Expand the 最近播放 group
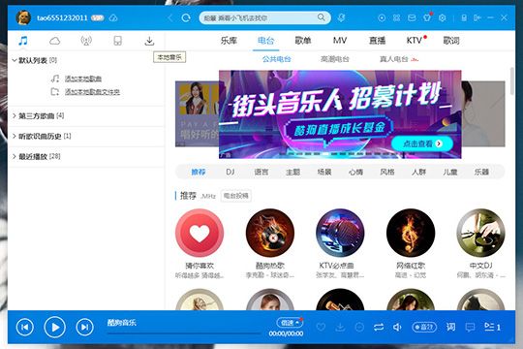 pyautogui.click(x=15, y=156)
